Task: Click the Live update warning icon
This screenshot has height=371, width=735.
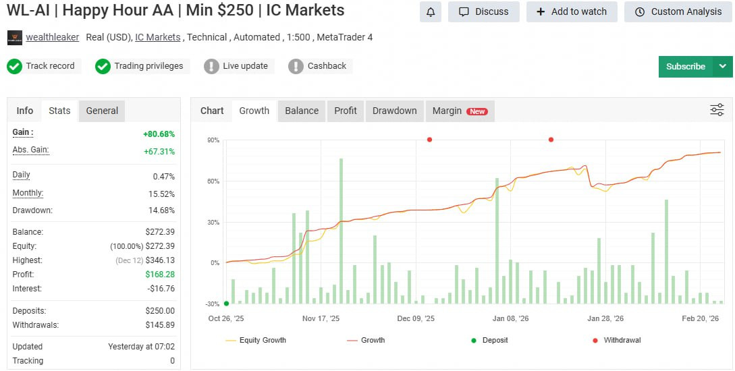Action: [211, 66]
